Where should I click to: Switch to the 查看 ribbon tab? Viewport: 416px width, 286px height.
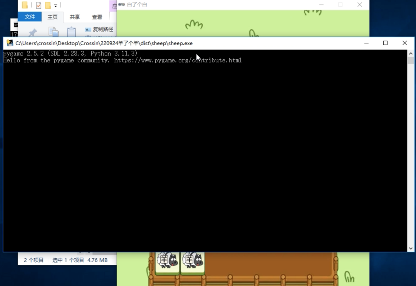pos(97,17)
